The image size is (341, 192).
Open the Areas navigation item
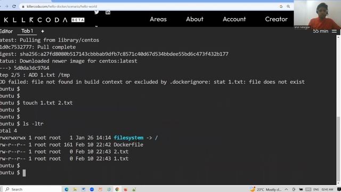158,19
